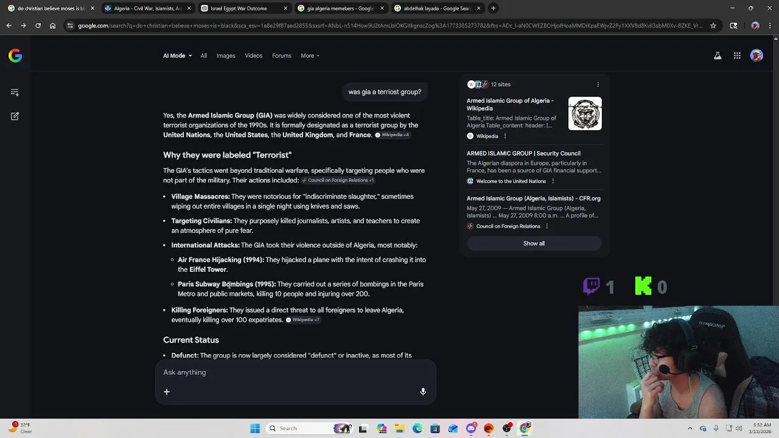Click the microphone voice input icon
The image size is (779, 438).
(423, 392)
